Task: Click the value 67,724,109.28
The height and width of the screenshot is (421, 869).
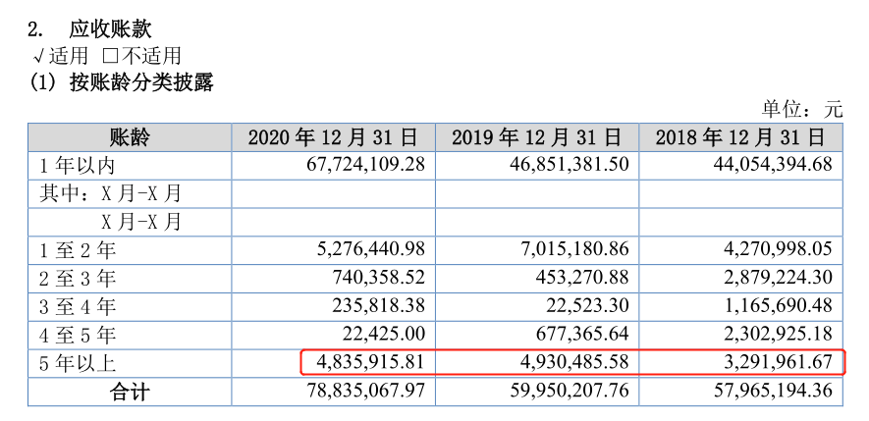Action: [365, 165]
